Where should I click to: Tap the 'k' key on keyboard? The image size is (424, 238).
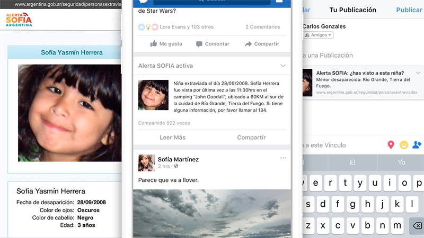click(x=397, y=204)
